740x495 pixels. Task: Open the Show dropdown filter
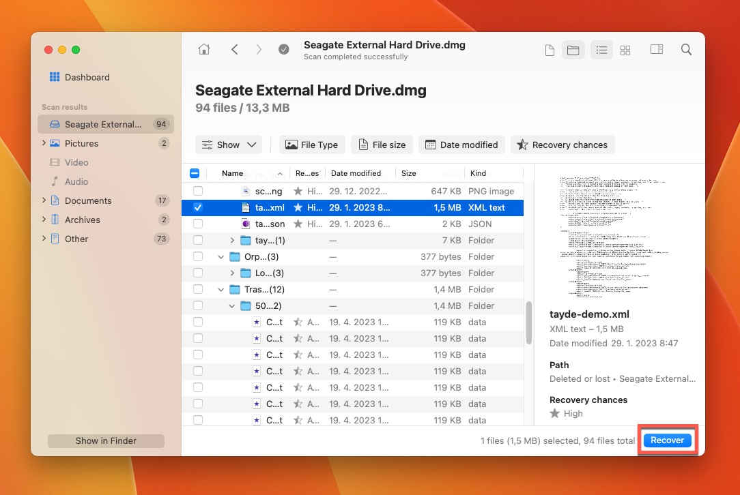[229, 145]
